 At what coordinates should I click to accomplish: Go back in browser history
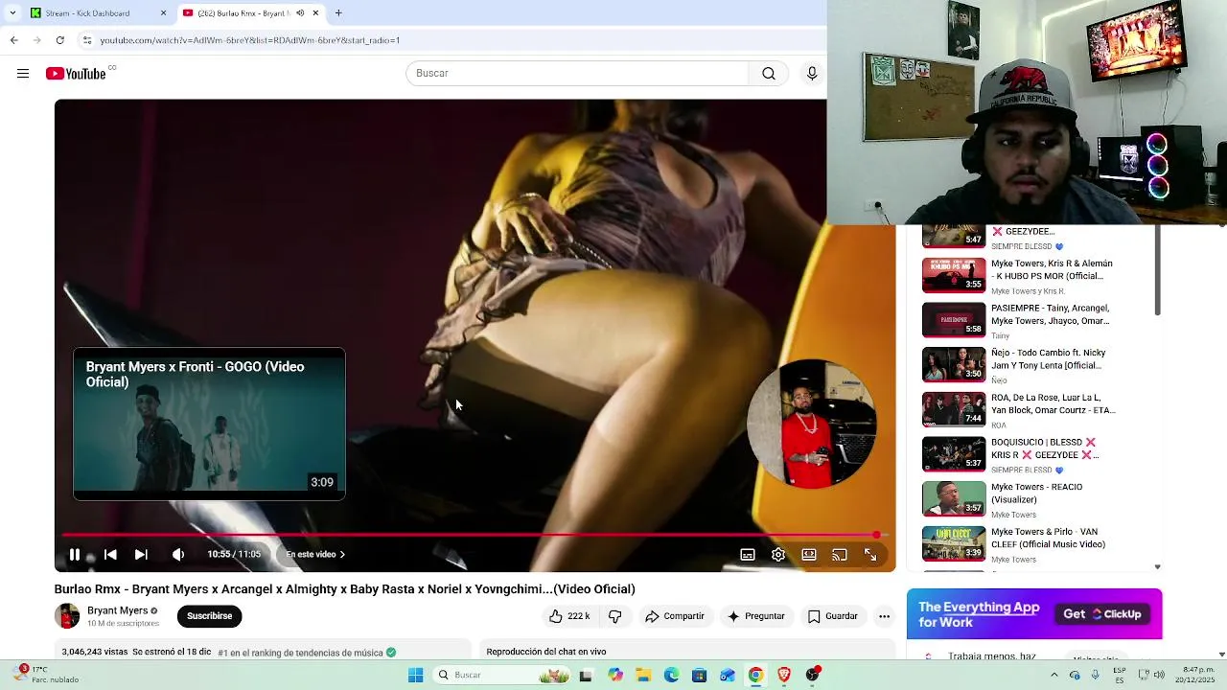pos(13,40)
